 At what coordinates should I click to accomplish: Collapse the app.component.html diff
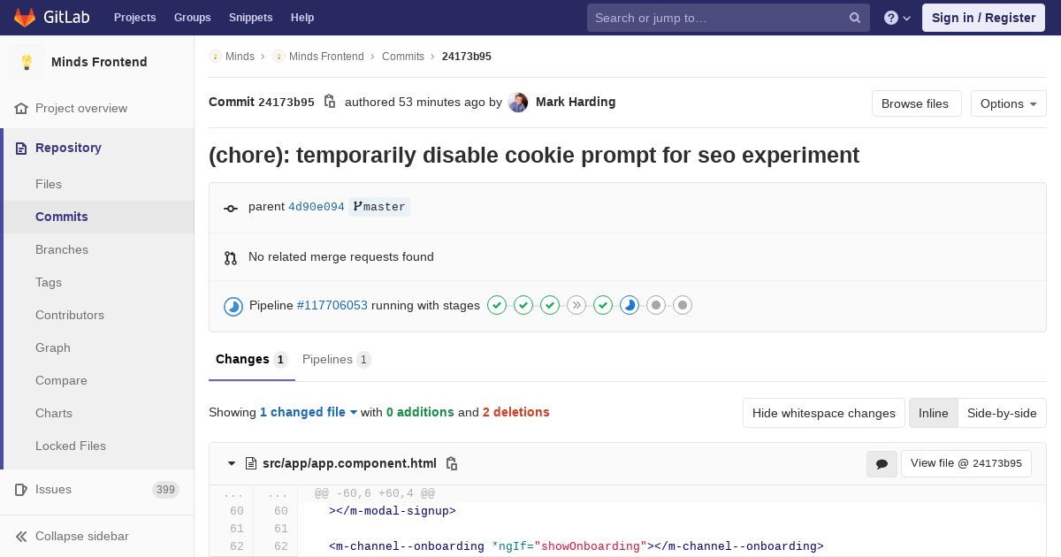(x=232, y=463)
